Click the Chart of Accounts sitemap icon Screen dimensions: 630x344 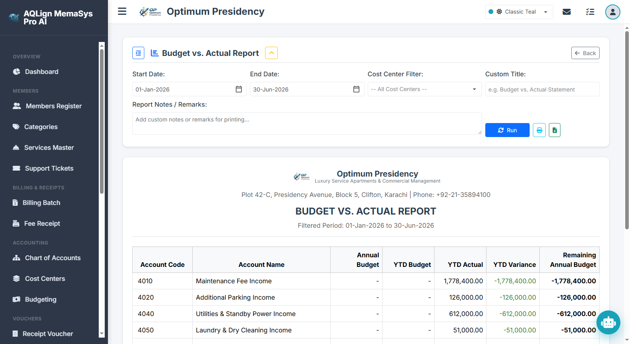click(x=16, y=258)
